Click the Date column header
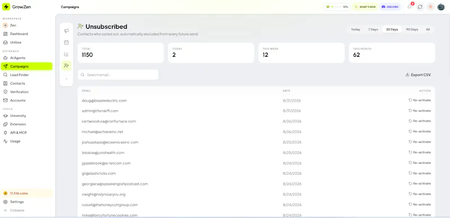 pos(286,91)
